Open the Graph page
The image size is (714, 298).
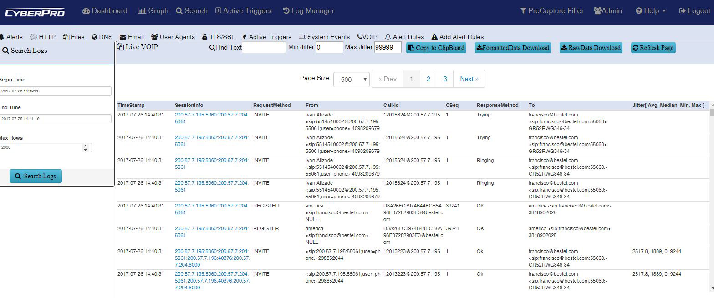pyautogui.click(x=153, y=10)
